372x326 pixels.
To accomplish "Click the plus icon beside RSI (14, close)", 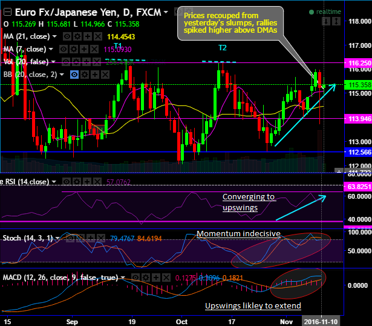I will [x=87, y=182].
